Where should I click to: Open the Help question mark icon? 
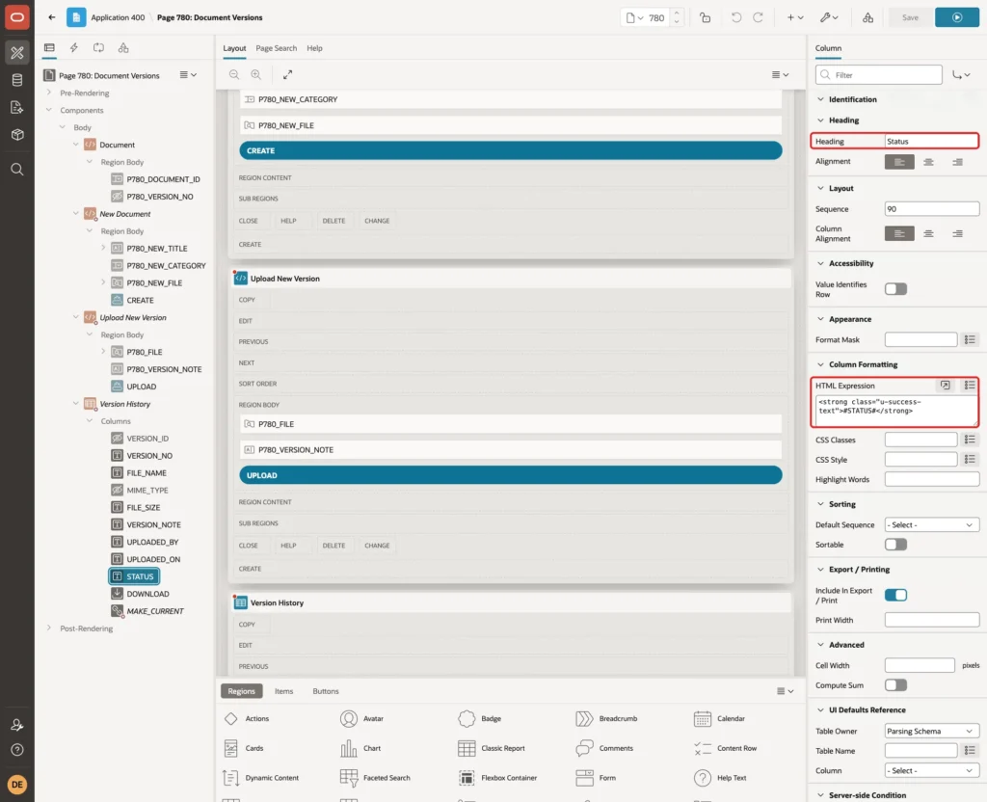[17, 750]
